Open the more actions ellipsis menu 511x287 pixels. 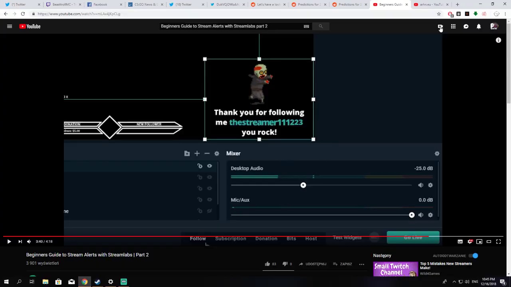(362, 264)
